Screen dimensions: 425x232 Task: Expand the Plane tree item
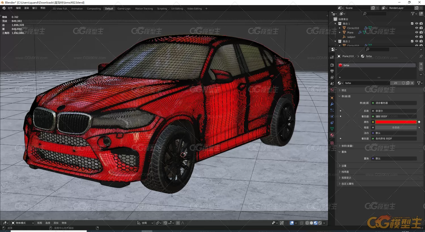coord(340,32)
